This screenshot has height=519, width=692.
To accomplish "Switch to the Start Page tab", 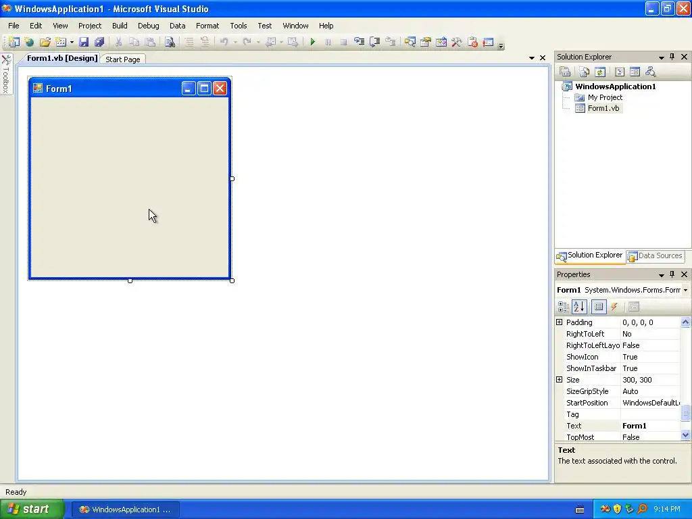I will tap(123, 59).
